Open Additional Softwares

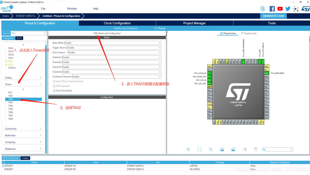coord(125,28)
